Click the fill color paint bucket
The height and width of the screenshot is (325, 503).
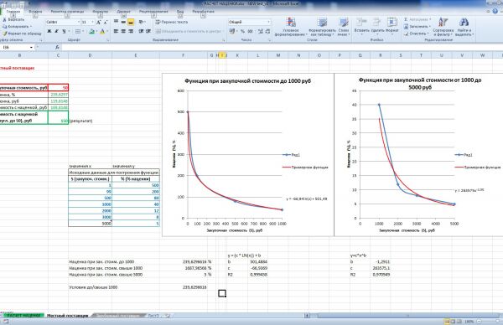pyautogui.click(x=91, y=31)
